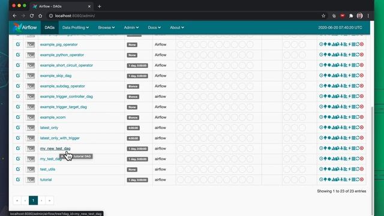Refresh the my_new_test_dag DAG
This screenshot has width=384, height=216.
click(x=358, y=148)
